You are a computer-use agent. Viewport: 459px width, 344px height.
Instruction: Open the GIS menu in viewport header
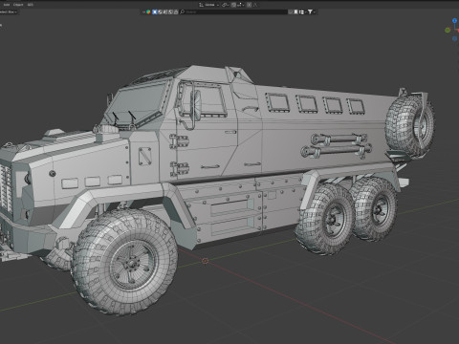(31, 5)
